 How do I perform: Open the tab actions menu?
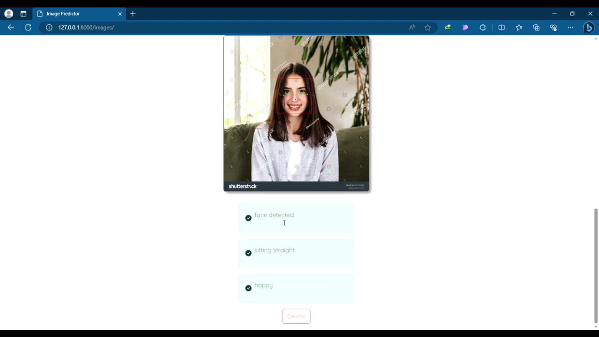(23, 13)
